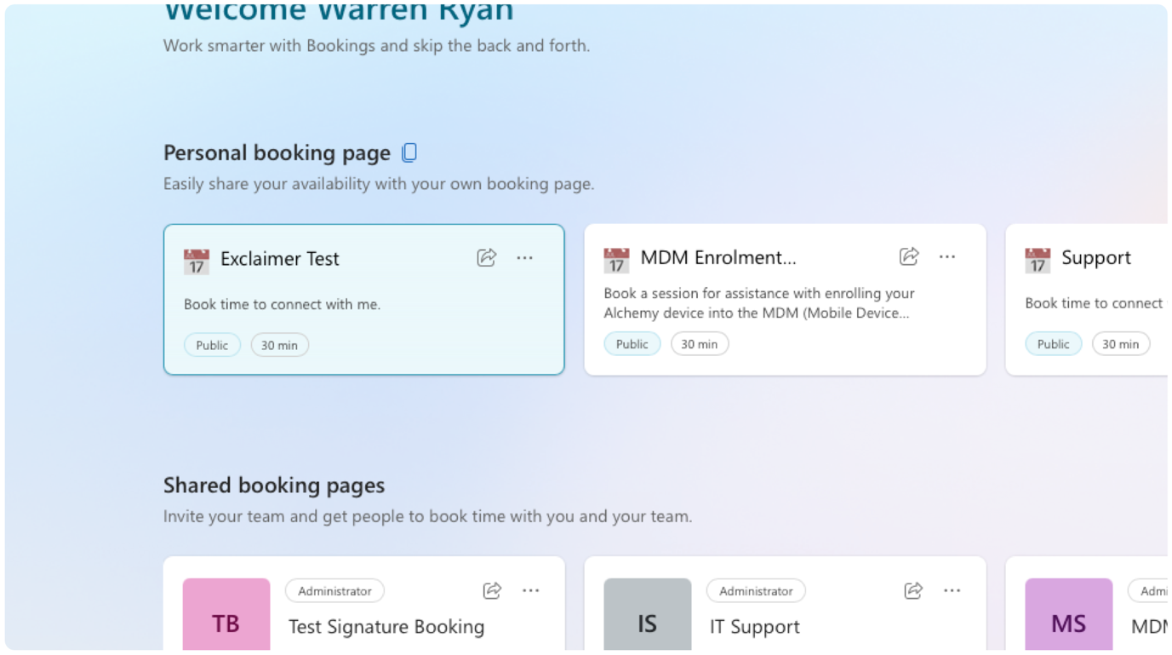Click the Shared booking pages heading
Screen dimensions: 1172x655
coord(274,486)
